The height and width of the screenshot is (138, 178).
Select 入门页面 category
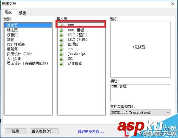14,58
